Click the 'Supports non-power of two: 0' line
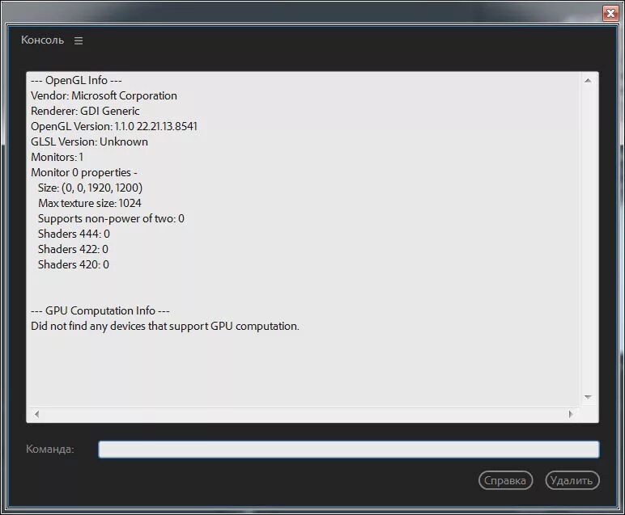Viewport: 625px width, 515px height. click(x=111, y=218)
